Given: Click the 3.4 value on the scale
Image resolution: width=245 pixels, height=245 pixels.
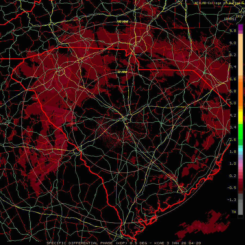Looking at the screenshot, I should 233,127.
